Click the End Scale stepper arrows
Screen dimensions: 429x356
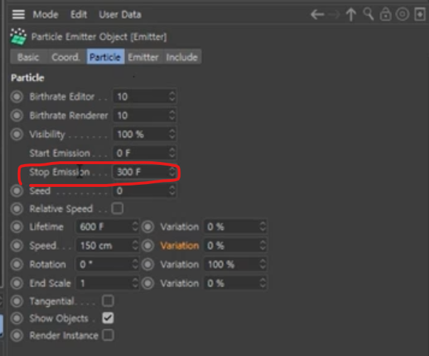click(135, 284)
